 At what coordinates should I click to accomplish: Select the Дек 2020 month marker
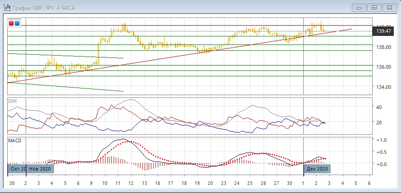pos(317,169)
